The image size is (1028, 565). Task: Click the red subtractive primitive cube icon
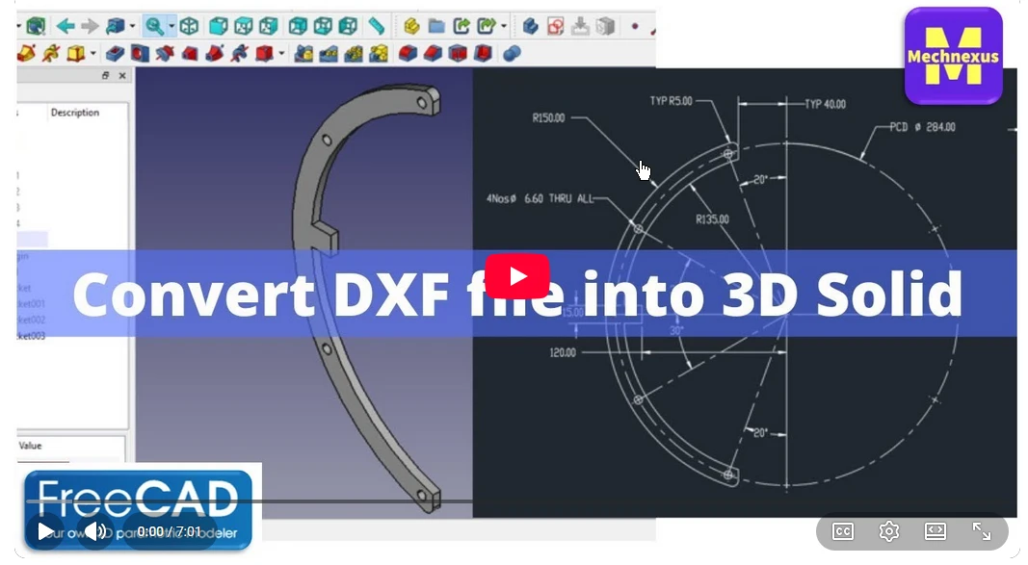tap(264, 53)
